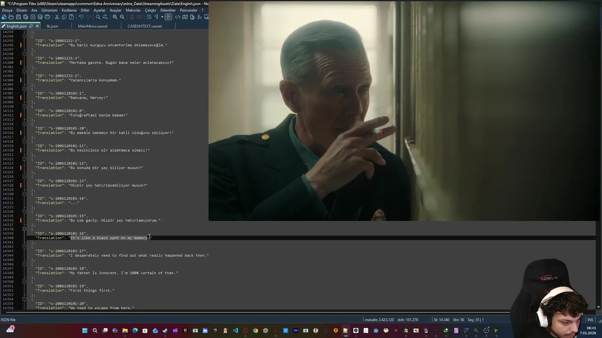Click line number 14340 in margin
This screenshot has height=338, width=602.
click(8, 238)
